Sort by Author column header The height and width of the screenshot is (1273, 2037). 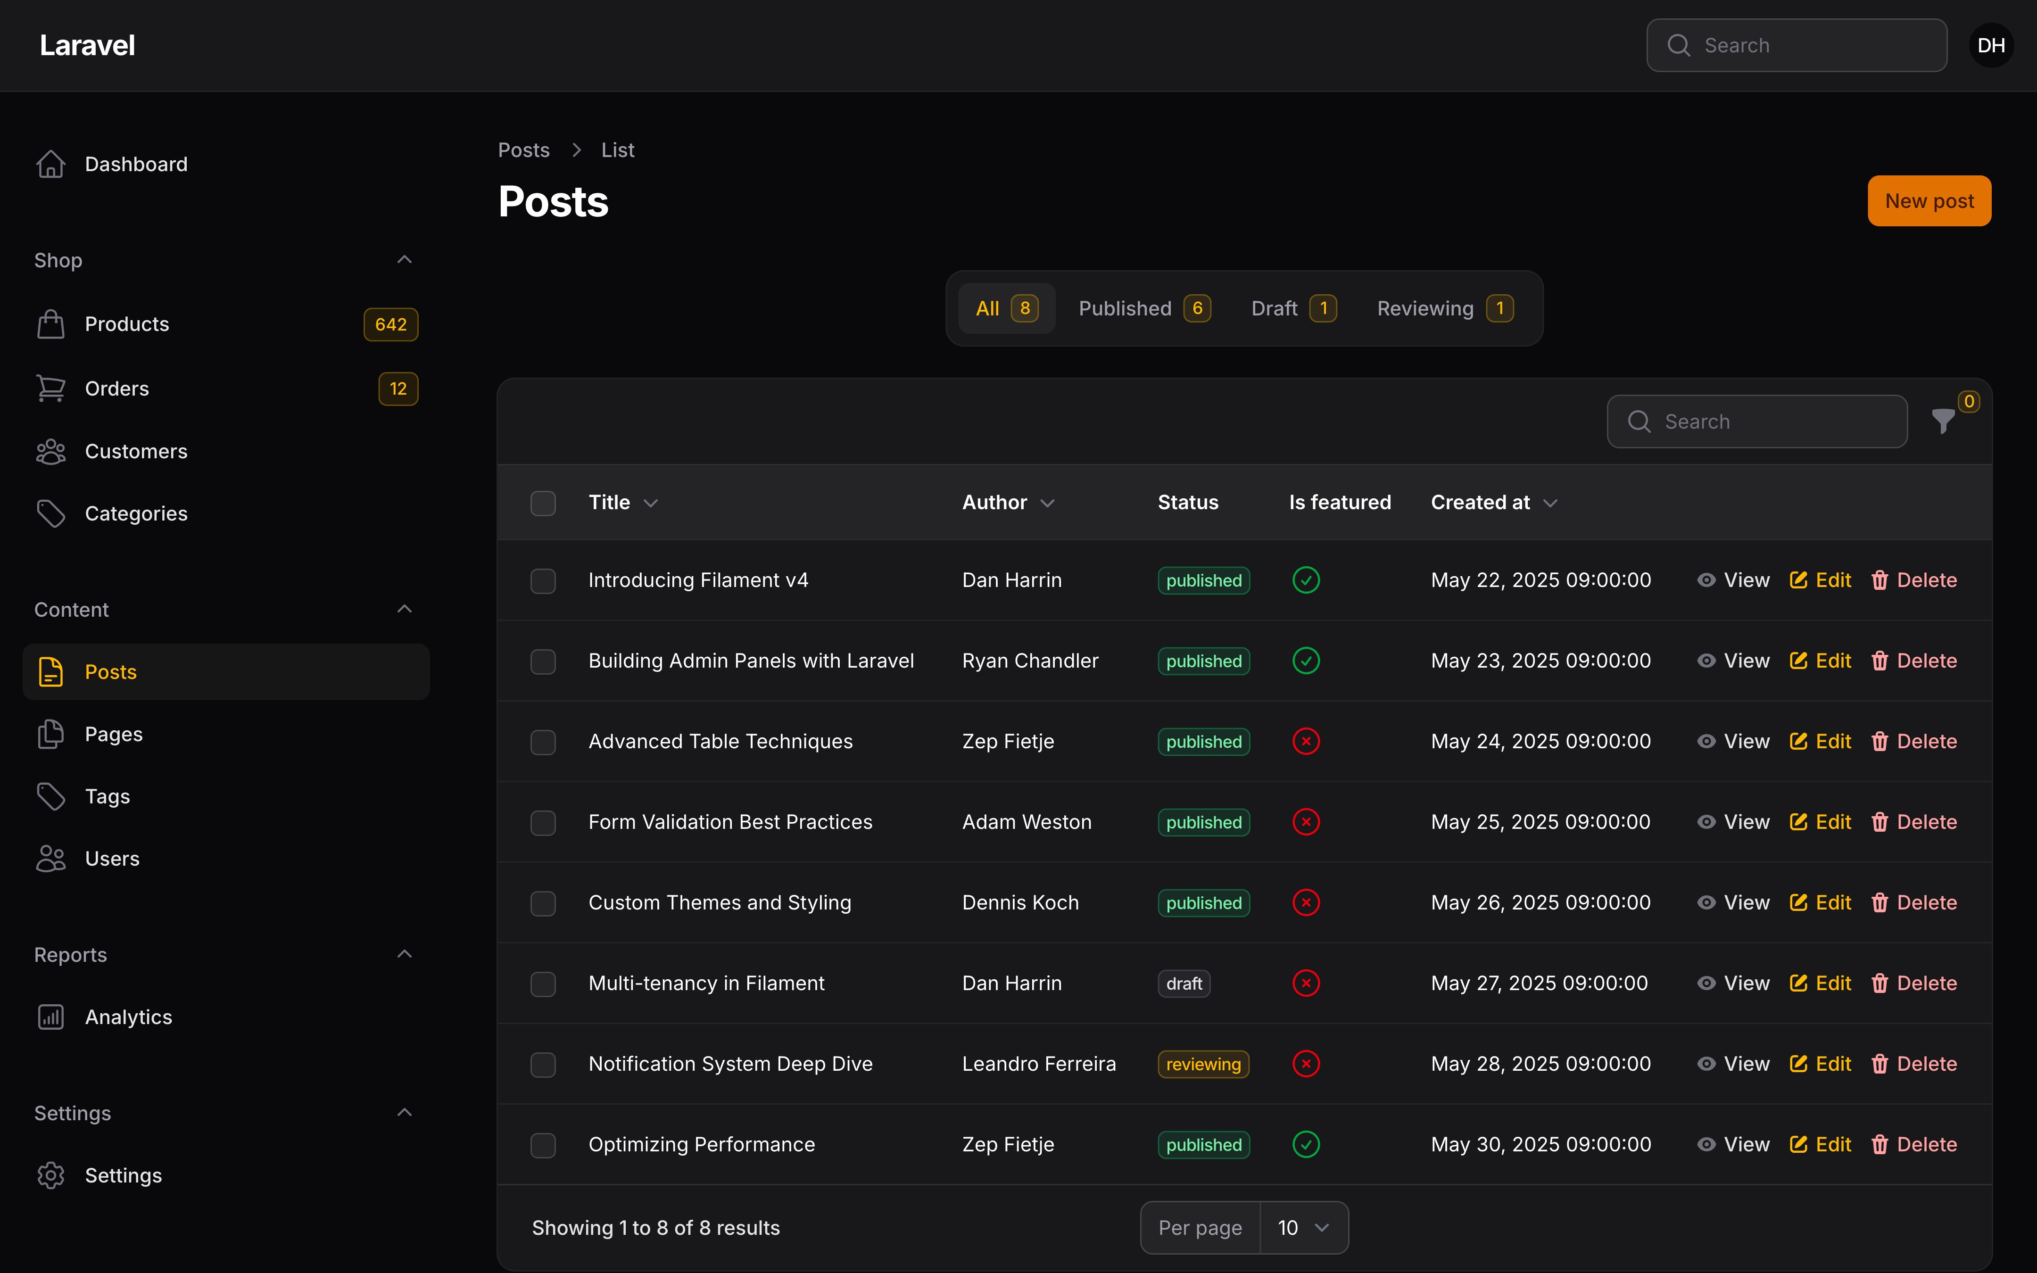click(1009, 503)
